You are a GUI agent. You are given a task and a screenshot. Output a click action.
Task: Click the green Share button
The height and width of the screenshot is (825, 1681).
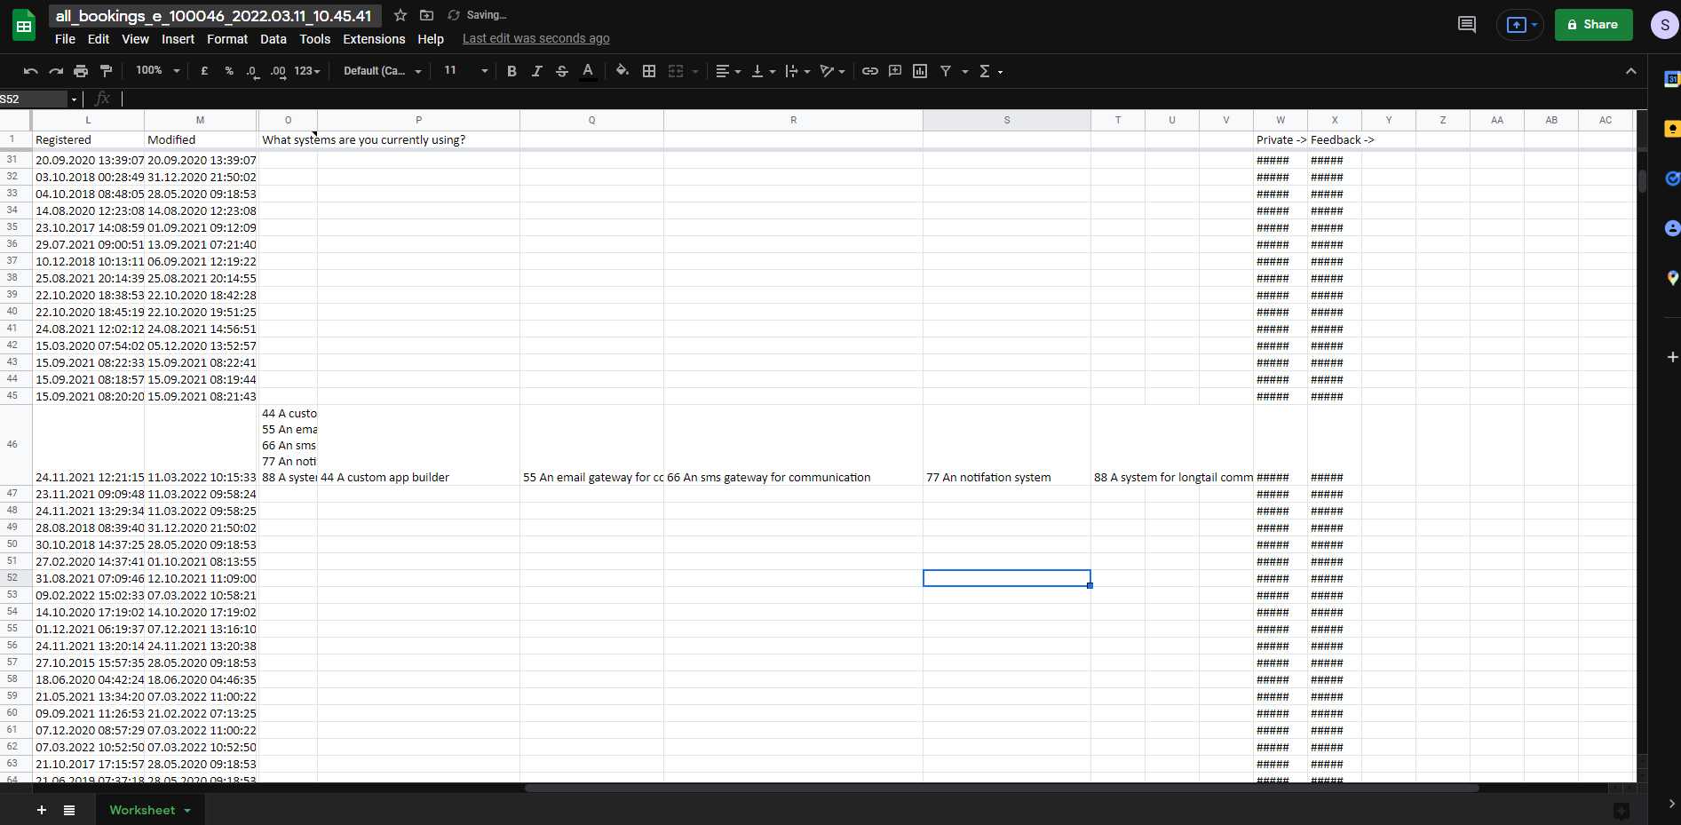tap(1593, 25)
